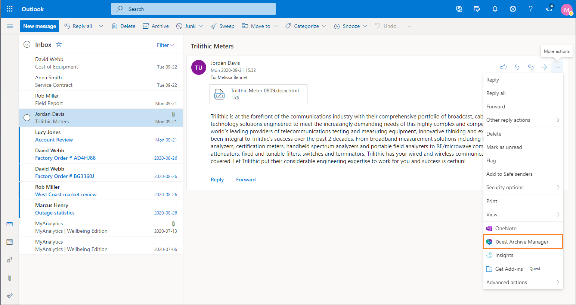The width and height of the screenshot is (576, 305).
Task: Click the Forward link below the message
Action: 246,179
